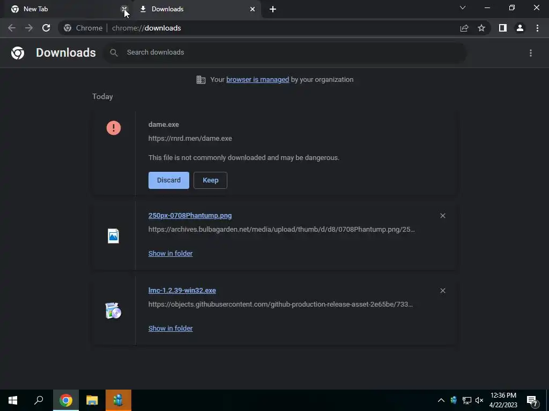The height and width of the screenshot is (411, 549).
Task: Click the LAN Messenger tray icon
Action: tap(454, 400)
